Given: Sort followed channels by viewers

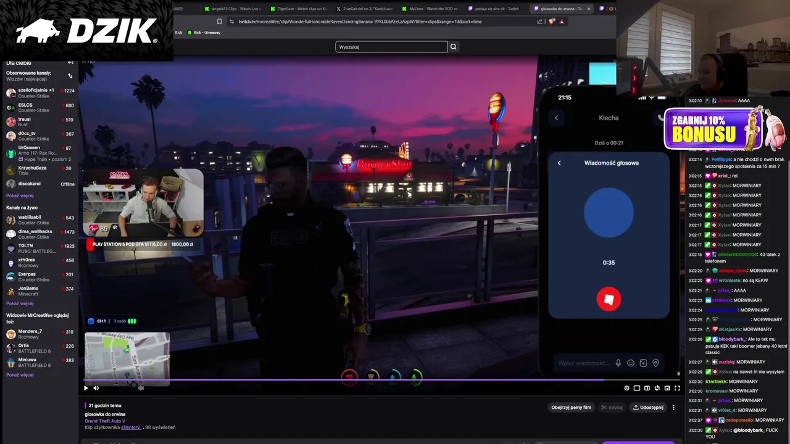Looking at the screenshot, I should click(x=70, y=76).
